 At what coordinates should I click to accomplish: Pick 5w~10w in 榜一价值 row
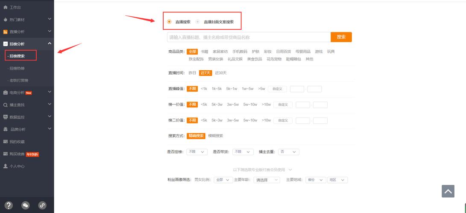(x=250, y=104)
